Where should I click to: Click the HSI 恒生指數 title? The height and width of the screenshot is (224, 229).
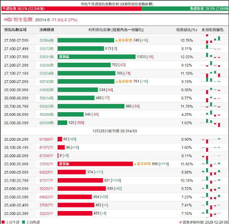18,19
